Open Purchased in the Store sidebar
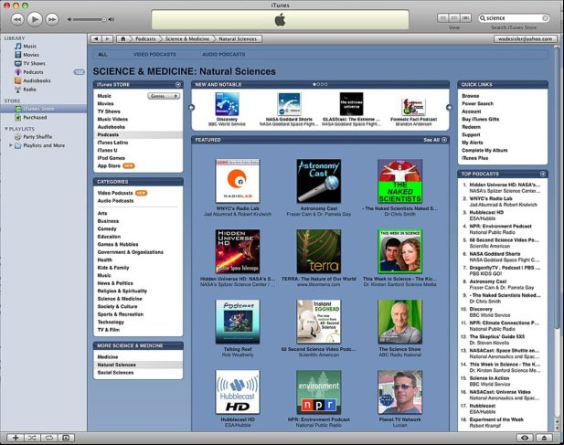This screenshot has width=564, height=445. [x=35, y=117]
